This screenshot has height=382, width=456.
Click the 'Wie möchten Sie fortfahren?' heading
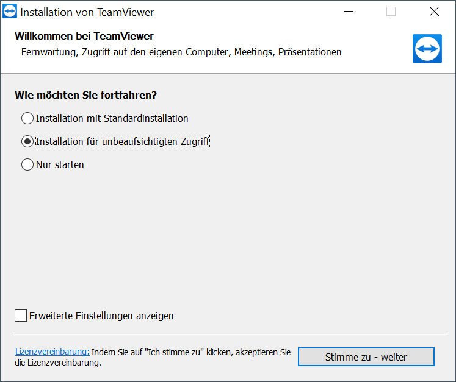tap(86, 95)
